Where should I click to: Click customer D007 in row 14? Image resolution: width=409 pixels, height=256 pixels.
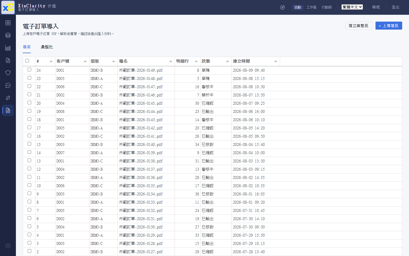(x=60, y=153)
